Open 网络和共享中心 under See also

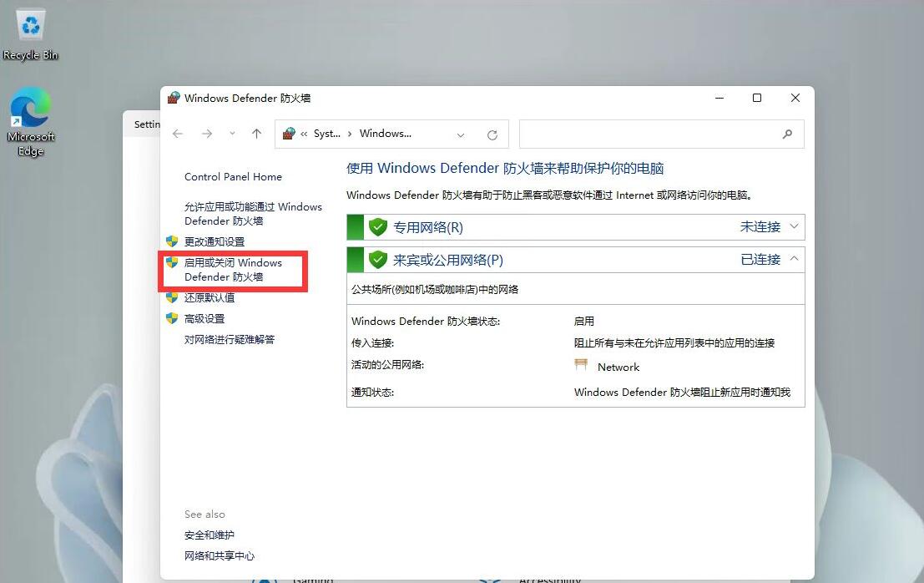tap(220, 556)
